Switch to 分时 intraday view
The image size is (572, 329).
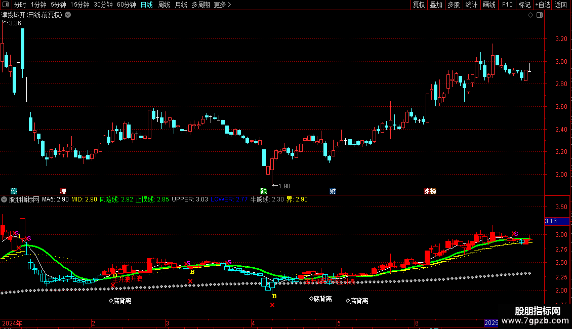[x=20, y=5]
